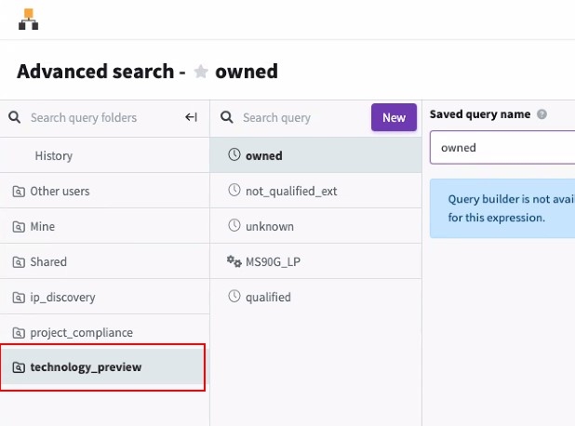Screen dimensions: 575x426
Task: Collapse the query folders panel
Action: coord(191,117)
